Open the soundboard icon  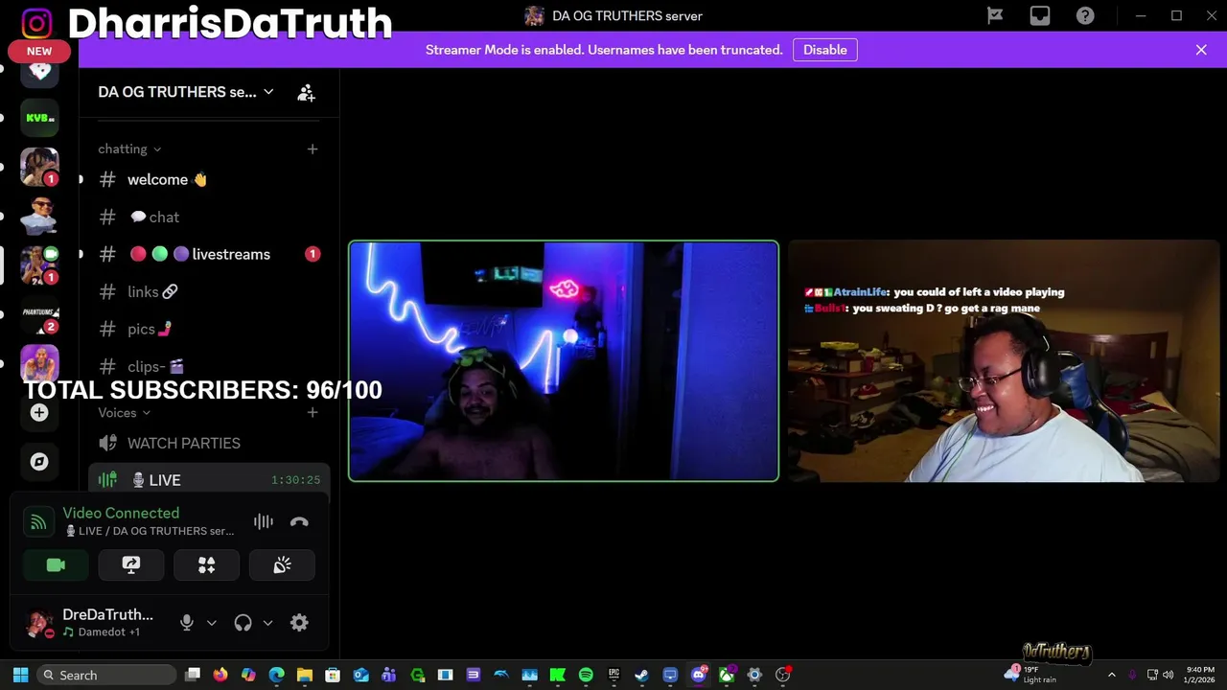tap(282, 565)
